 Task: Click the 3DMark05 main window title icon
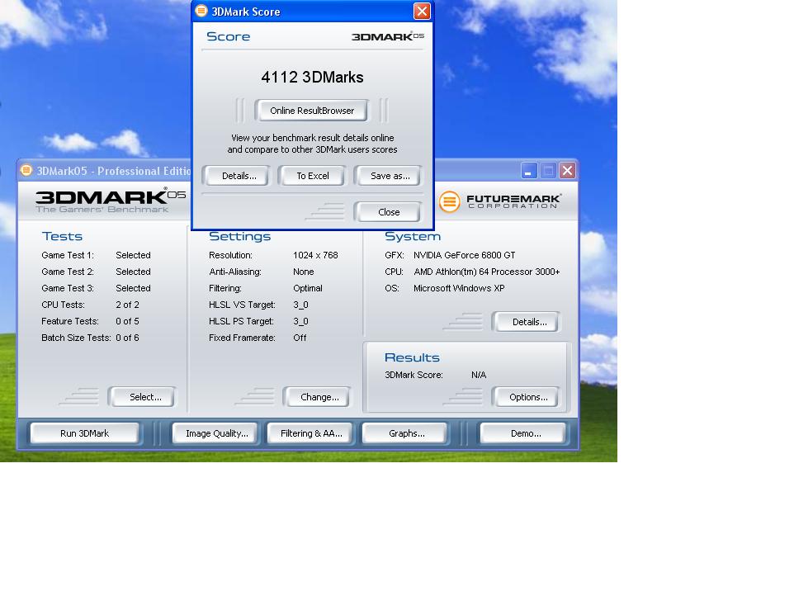click(26, 170)
